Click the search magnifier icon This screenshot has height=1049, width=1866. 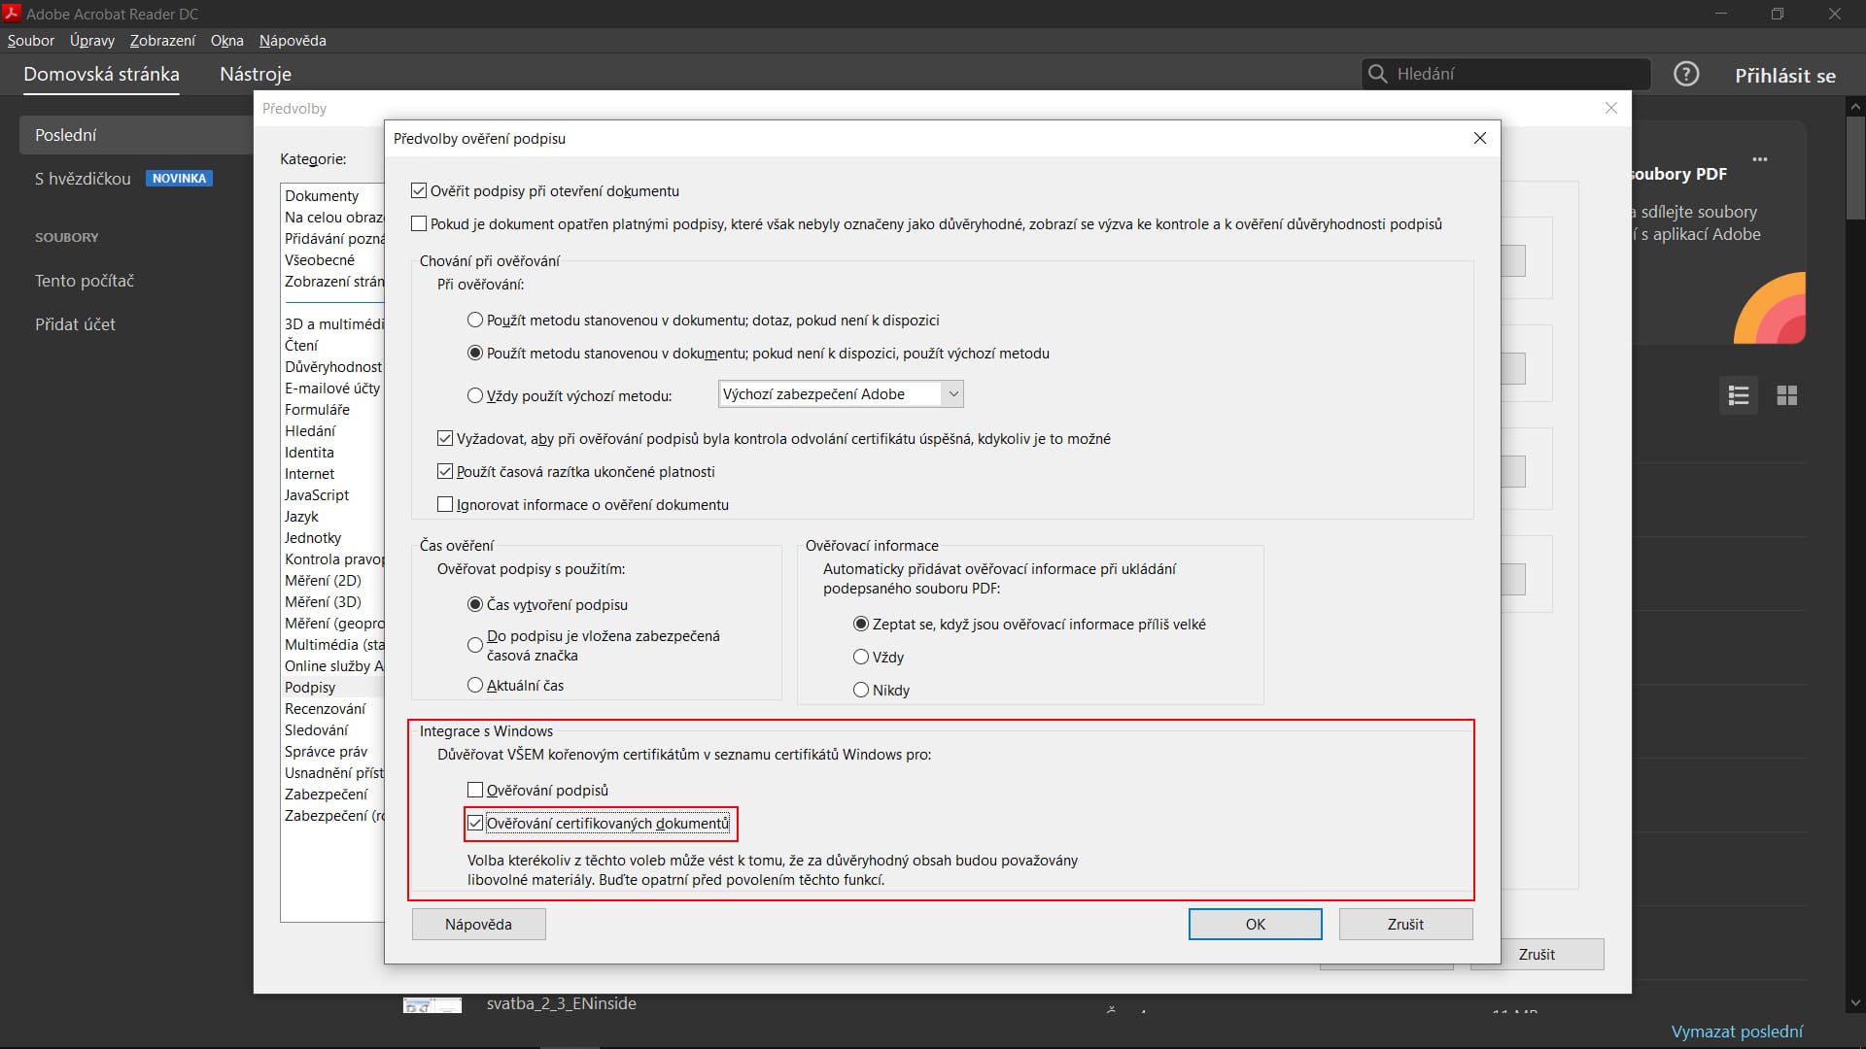(1377, 74)
